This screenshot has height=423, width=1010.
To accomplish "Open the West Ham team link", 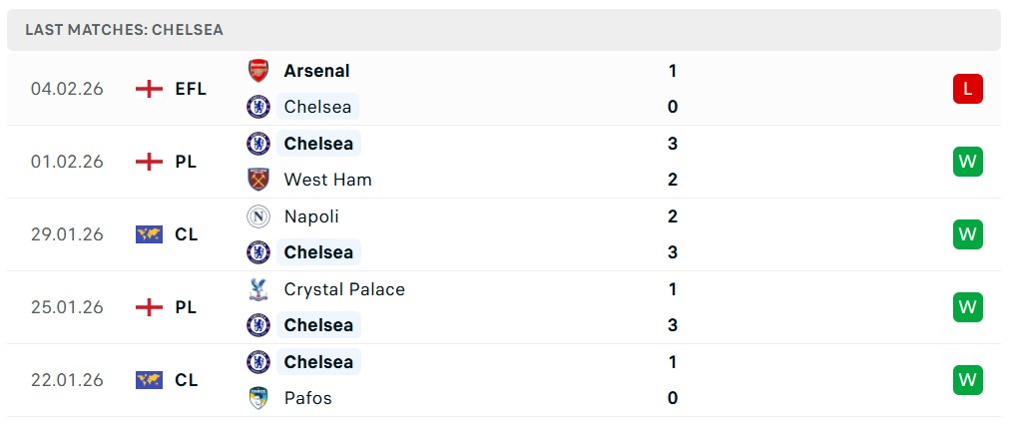I will (x=327, y=180).
